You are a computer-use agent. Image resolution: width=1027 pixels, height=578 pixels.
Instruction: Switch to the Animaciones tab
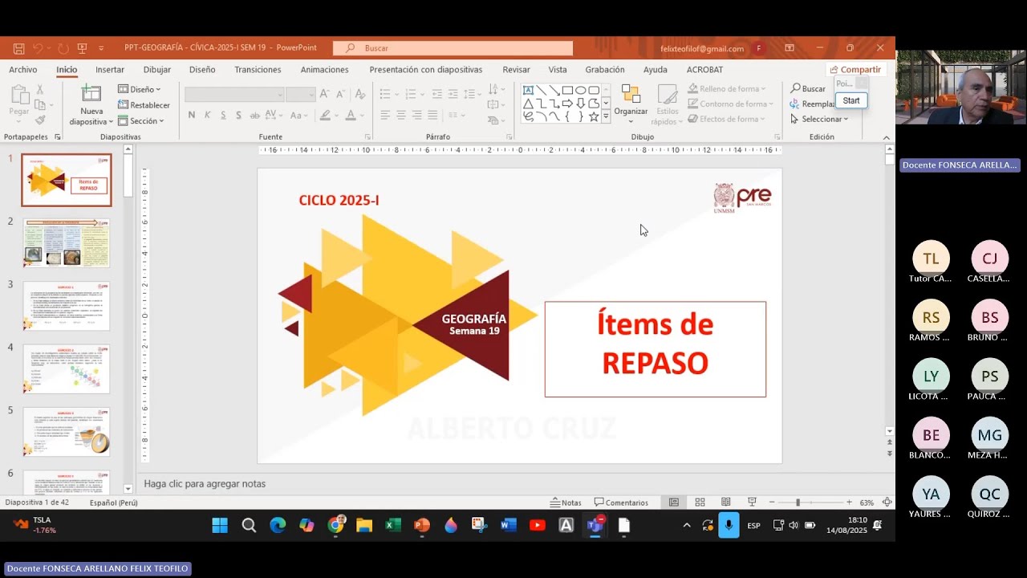(x=324, y=70)
